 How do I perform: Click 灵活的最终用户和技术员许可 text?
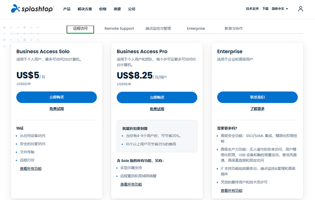[244, 182]
